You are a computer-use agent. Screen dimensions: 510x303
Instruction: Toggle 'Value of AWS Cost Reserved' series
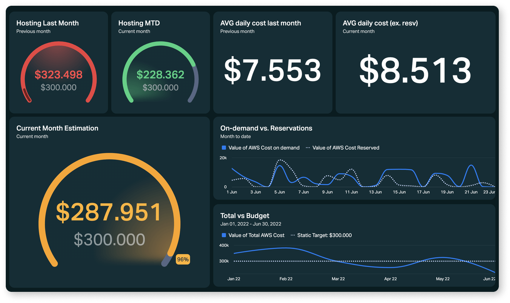(x=346, y=148)
